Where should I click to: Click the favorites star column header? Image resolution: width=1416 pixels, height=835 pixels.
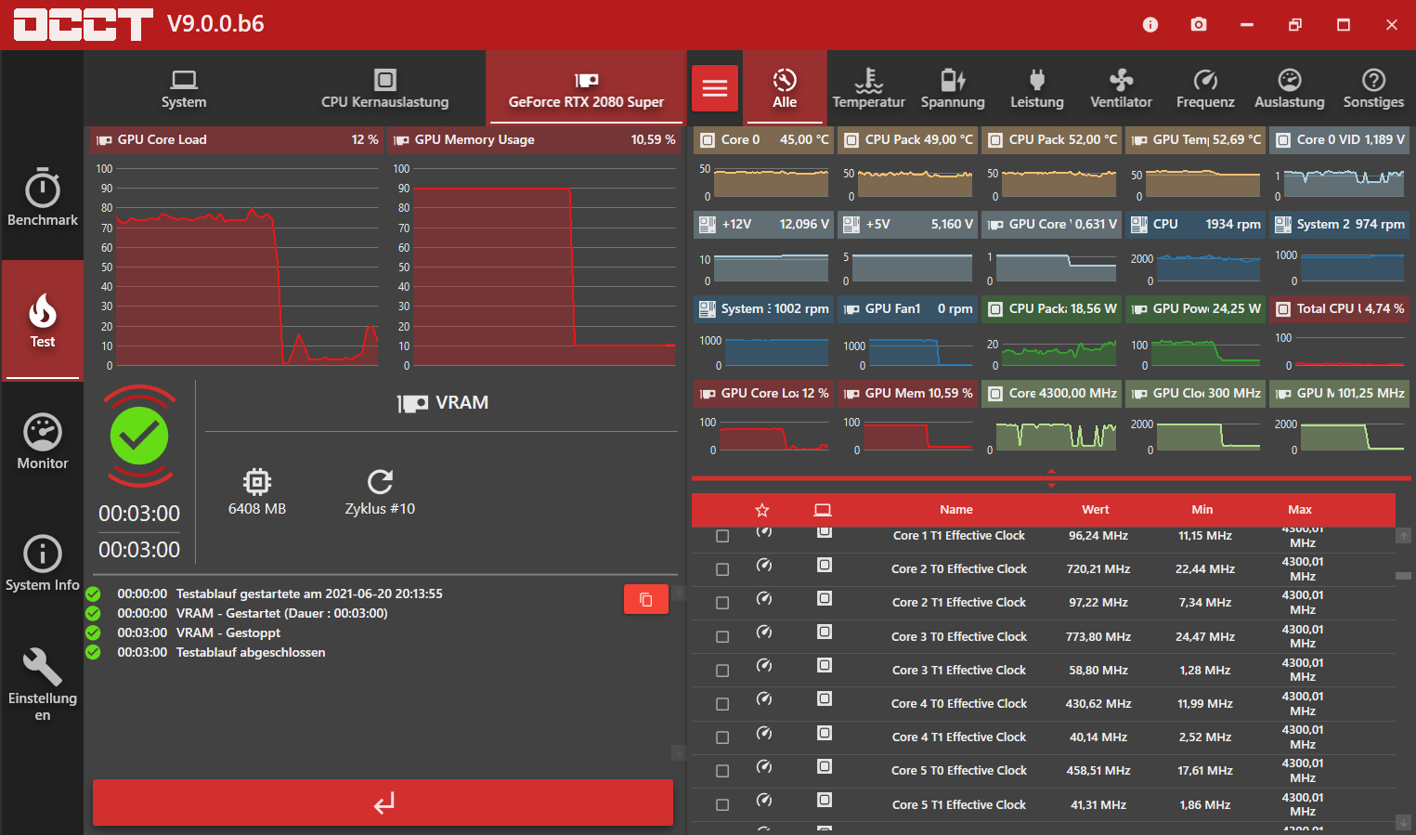[762, 510]
